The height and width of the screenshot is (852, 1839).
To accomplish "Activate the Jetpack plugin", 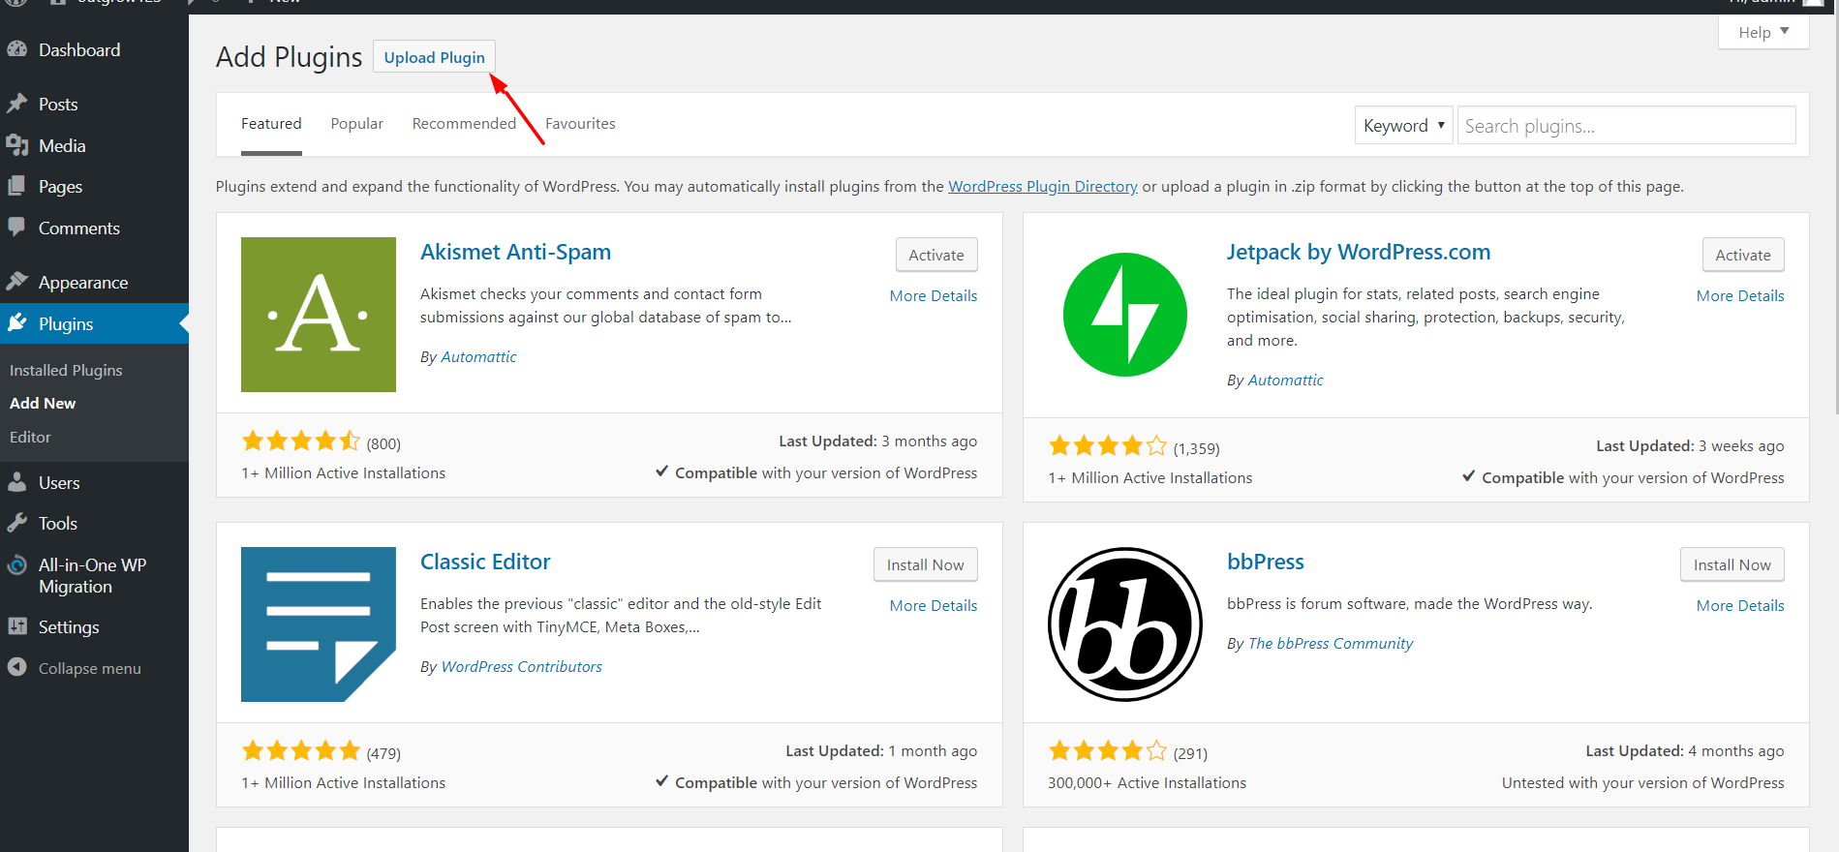I will [x=1743, y=255].
